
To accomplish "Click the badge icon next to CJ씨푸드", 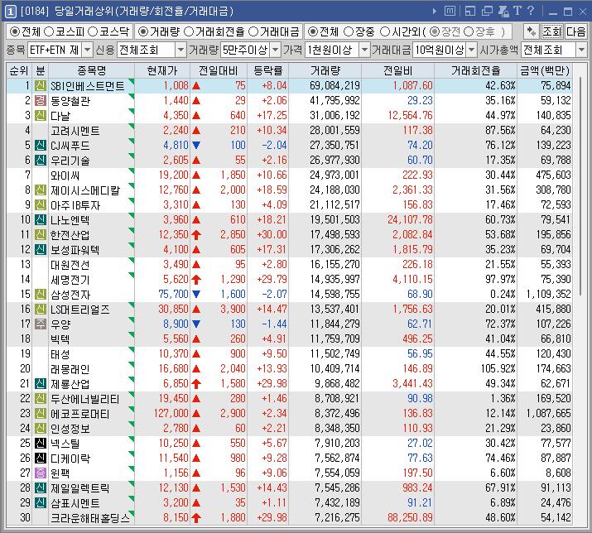I will [x=41, y=146].
